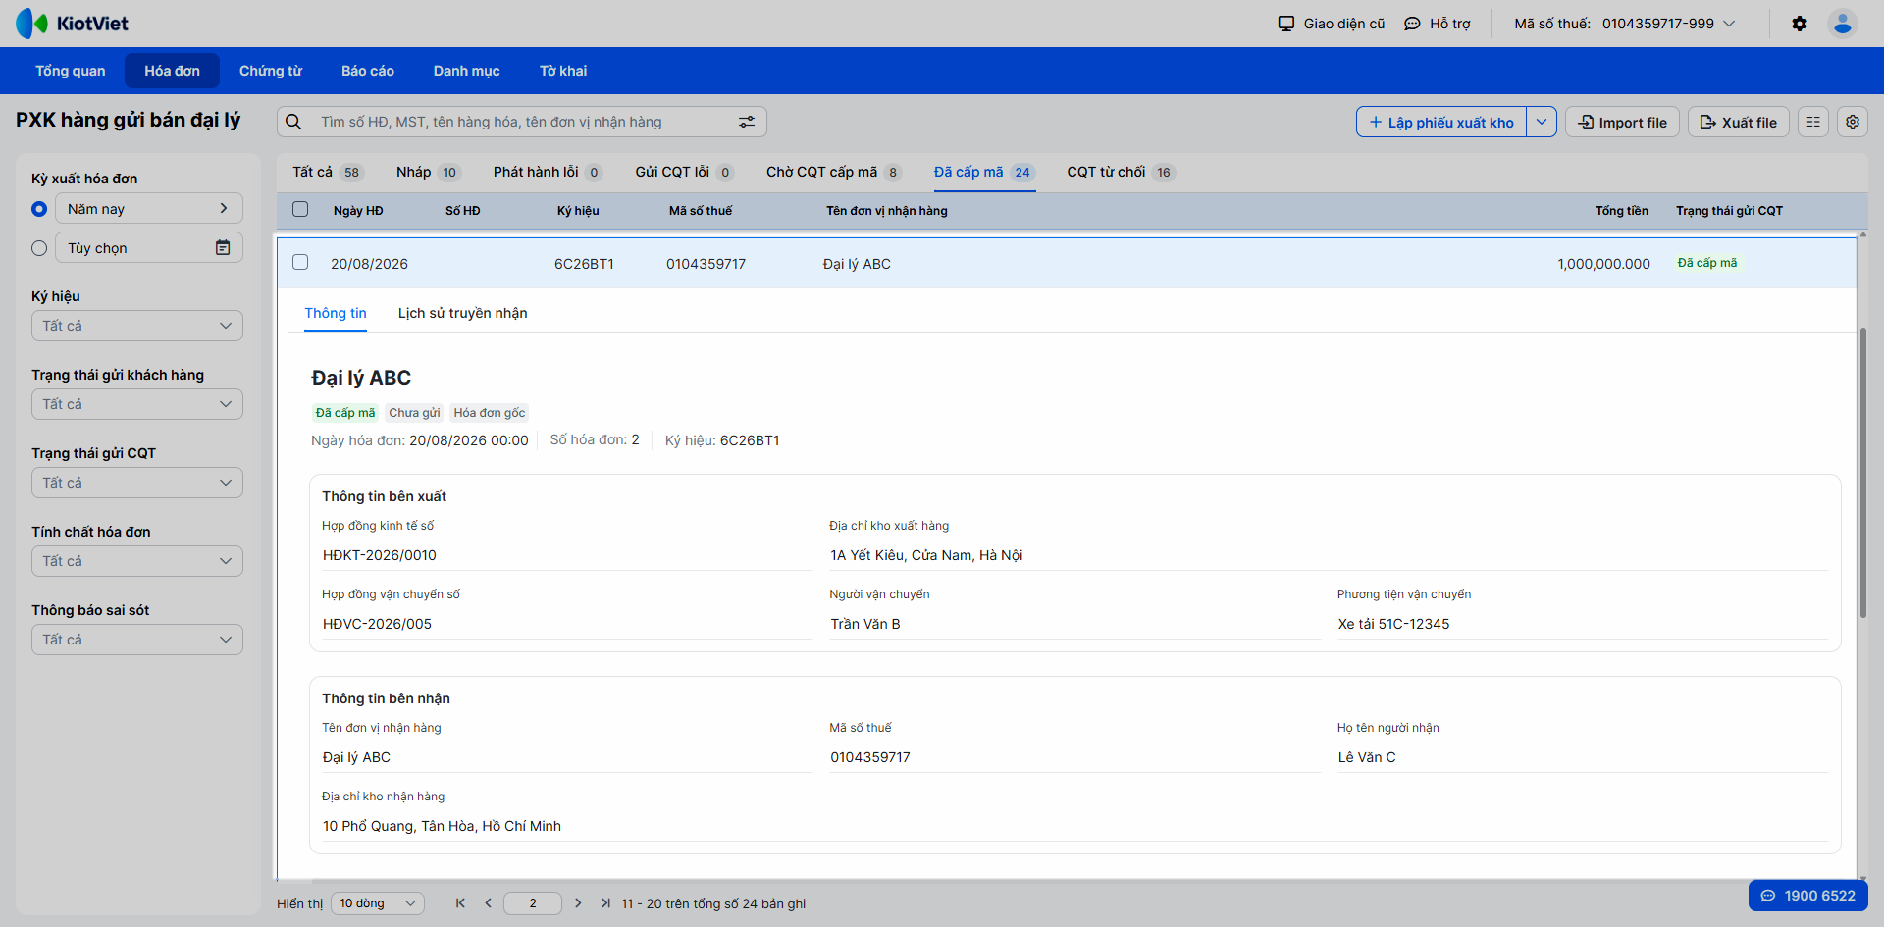This screenshot has height=927, width=1884.
Task: Sort by Tổng tiền column header
Action: 1621,211
